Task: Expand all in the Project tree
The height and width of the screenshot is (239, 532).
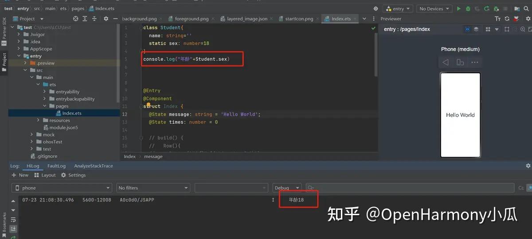Action: click(x=85, y=19)
